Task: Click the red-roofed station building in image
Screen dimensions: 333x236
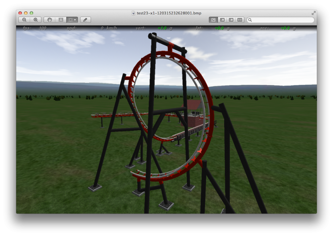Action: [x=194, y=106]
